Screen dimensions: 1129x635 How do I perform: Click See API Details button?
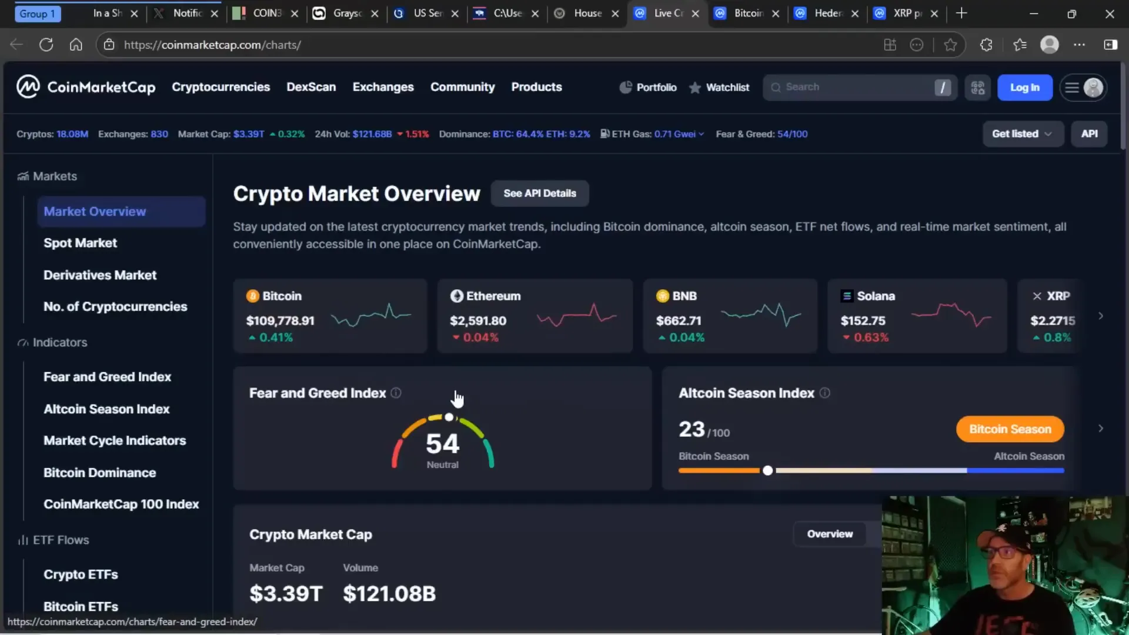tap(539, 193)
